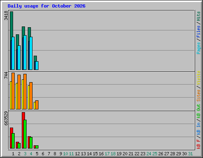The width and height of the screenshot is (203, 158).
Task: Click green day label 10 on the x-axis
Action: tap(65, 154)
